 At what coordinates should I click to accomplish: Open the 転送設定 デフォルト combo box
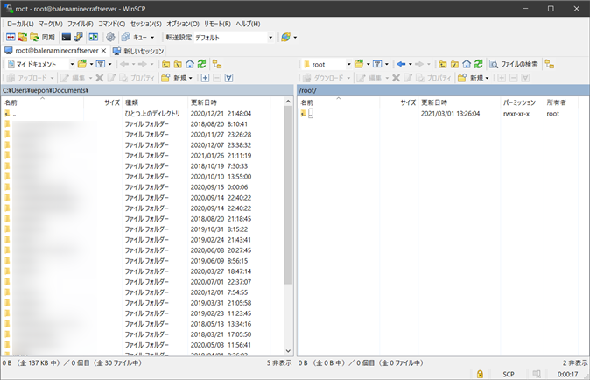tap(234, 38)
